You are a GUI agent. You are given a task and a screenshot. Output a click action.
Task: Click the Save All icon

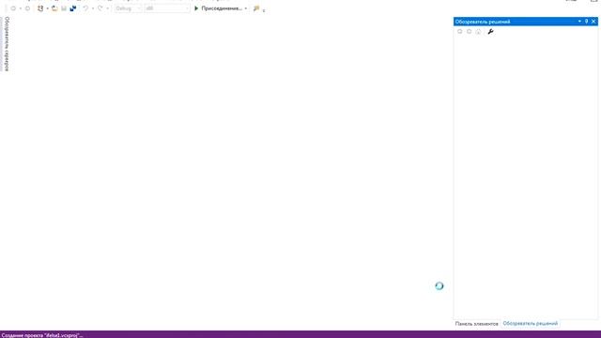tap(73, 8)
